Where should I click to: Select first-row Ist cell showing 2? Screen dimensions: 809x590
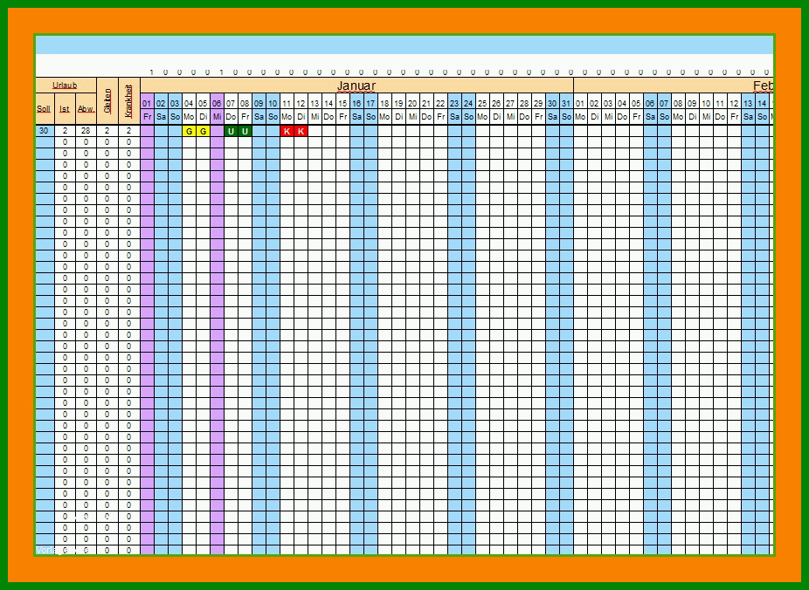65,131
